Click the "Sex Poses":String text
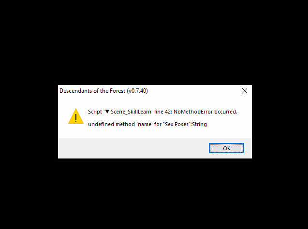This screenshot has width=308, height=229. [x=185, y=124]
